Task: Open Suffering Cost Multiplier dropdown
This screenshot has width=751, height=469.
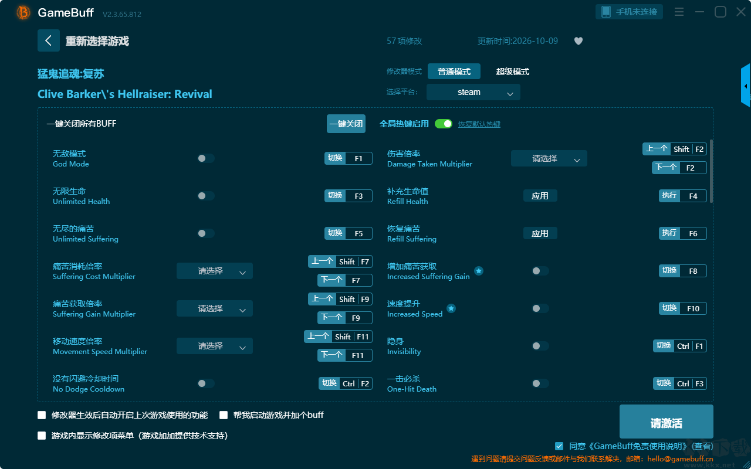Action: pos(215,271)
